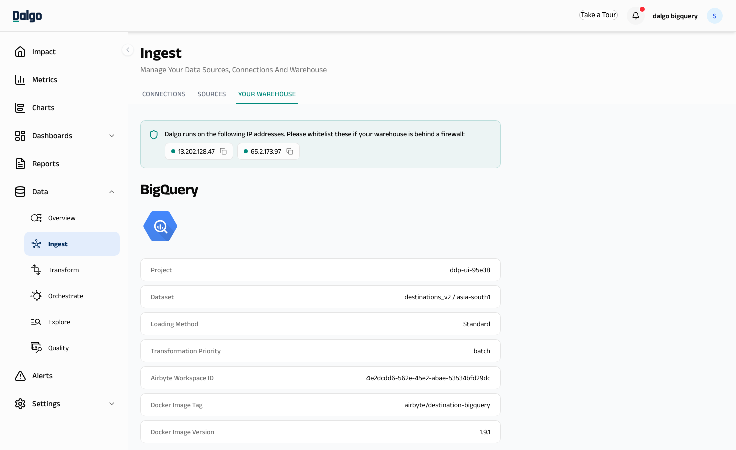Click the Data menu label
This screenshot has height=450, width=736.
tap(40, 192)
